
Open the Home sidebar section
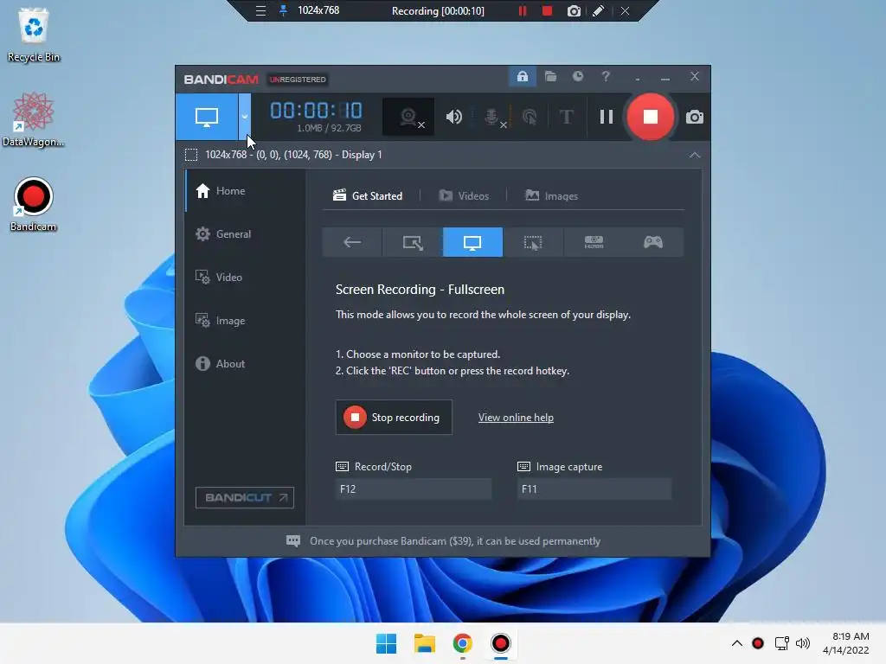click(245, 191)
